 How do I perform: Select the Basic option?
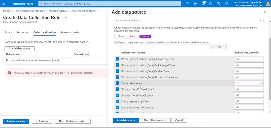click(x=133, y=36)
